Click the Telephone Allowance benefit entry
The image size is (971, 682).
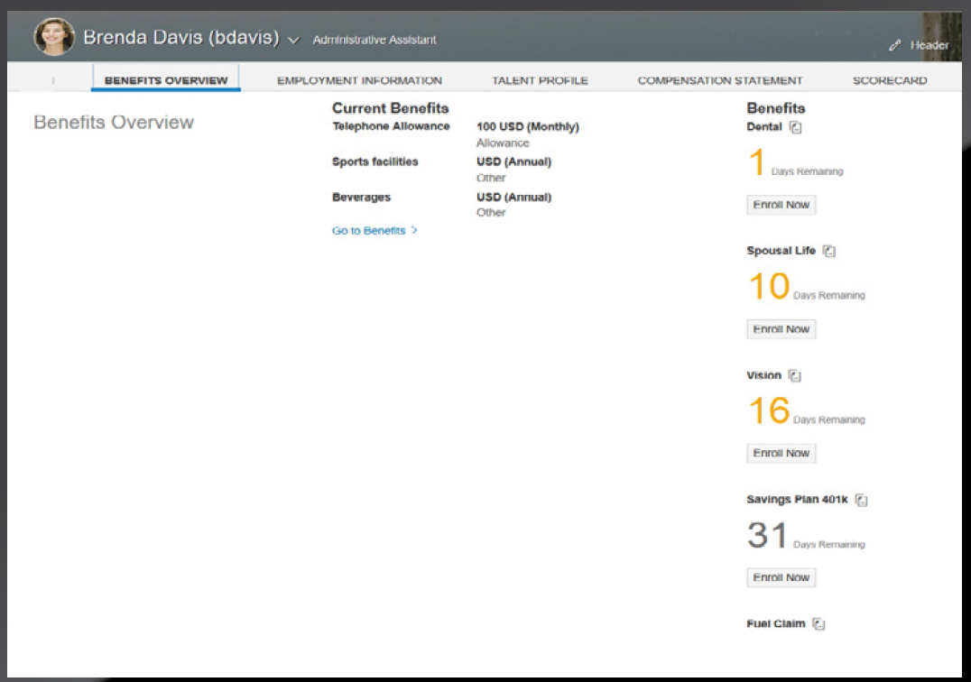click(x=391, y=126)
